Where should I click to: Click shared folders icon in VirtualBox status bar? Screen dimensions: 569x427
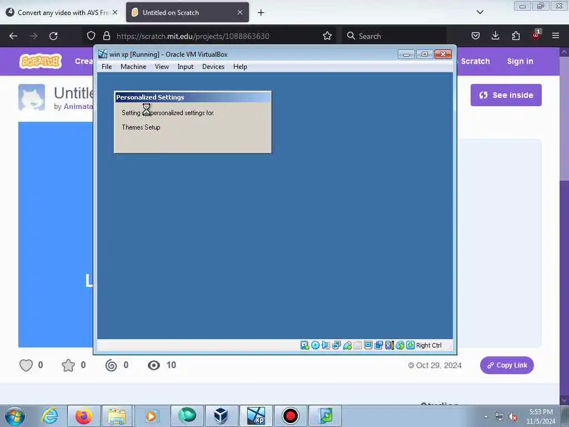pos(358,345)
